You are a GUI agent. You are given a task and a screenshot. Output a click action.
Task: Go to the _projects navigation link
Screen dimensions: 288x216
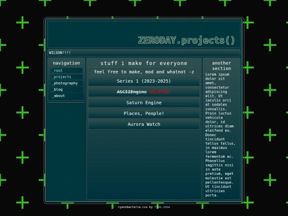coord(66,77)
